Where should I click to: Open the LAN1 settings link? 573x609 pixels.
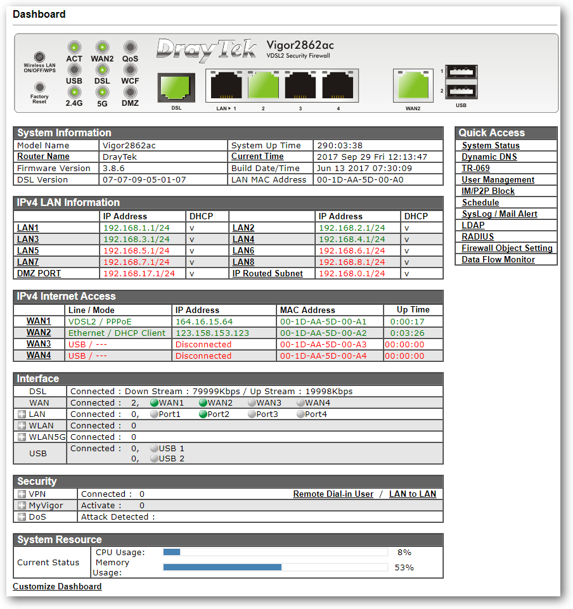(x=28, y=228)
